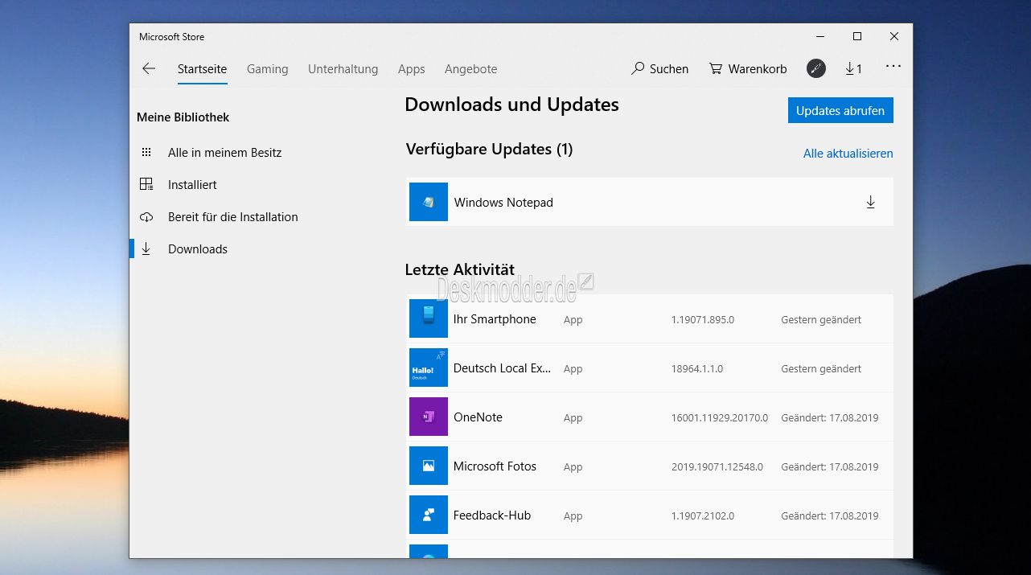The width and height of the screenshot is (1031, 575).
Task: Select Alle in meinem Besitz
Action: [x=224, y=153]
